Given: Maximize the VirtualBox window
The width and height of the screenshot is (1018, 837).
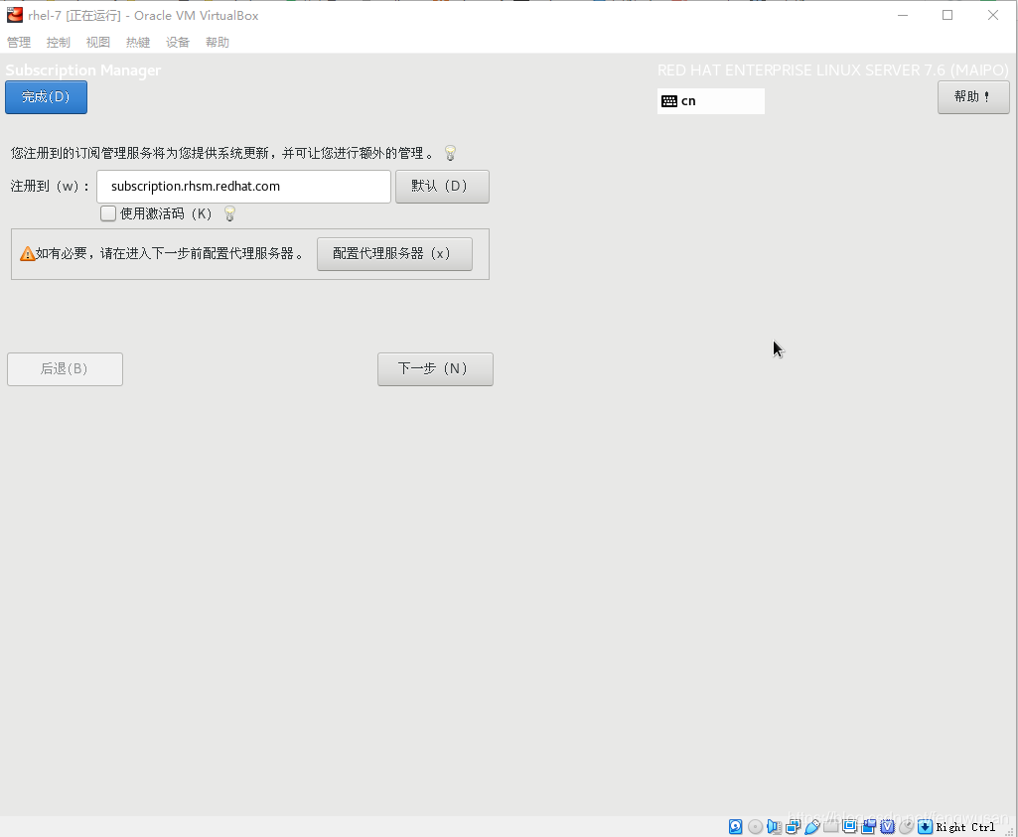Looking at the screenshot, I should click(947, 15).
